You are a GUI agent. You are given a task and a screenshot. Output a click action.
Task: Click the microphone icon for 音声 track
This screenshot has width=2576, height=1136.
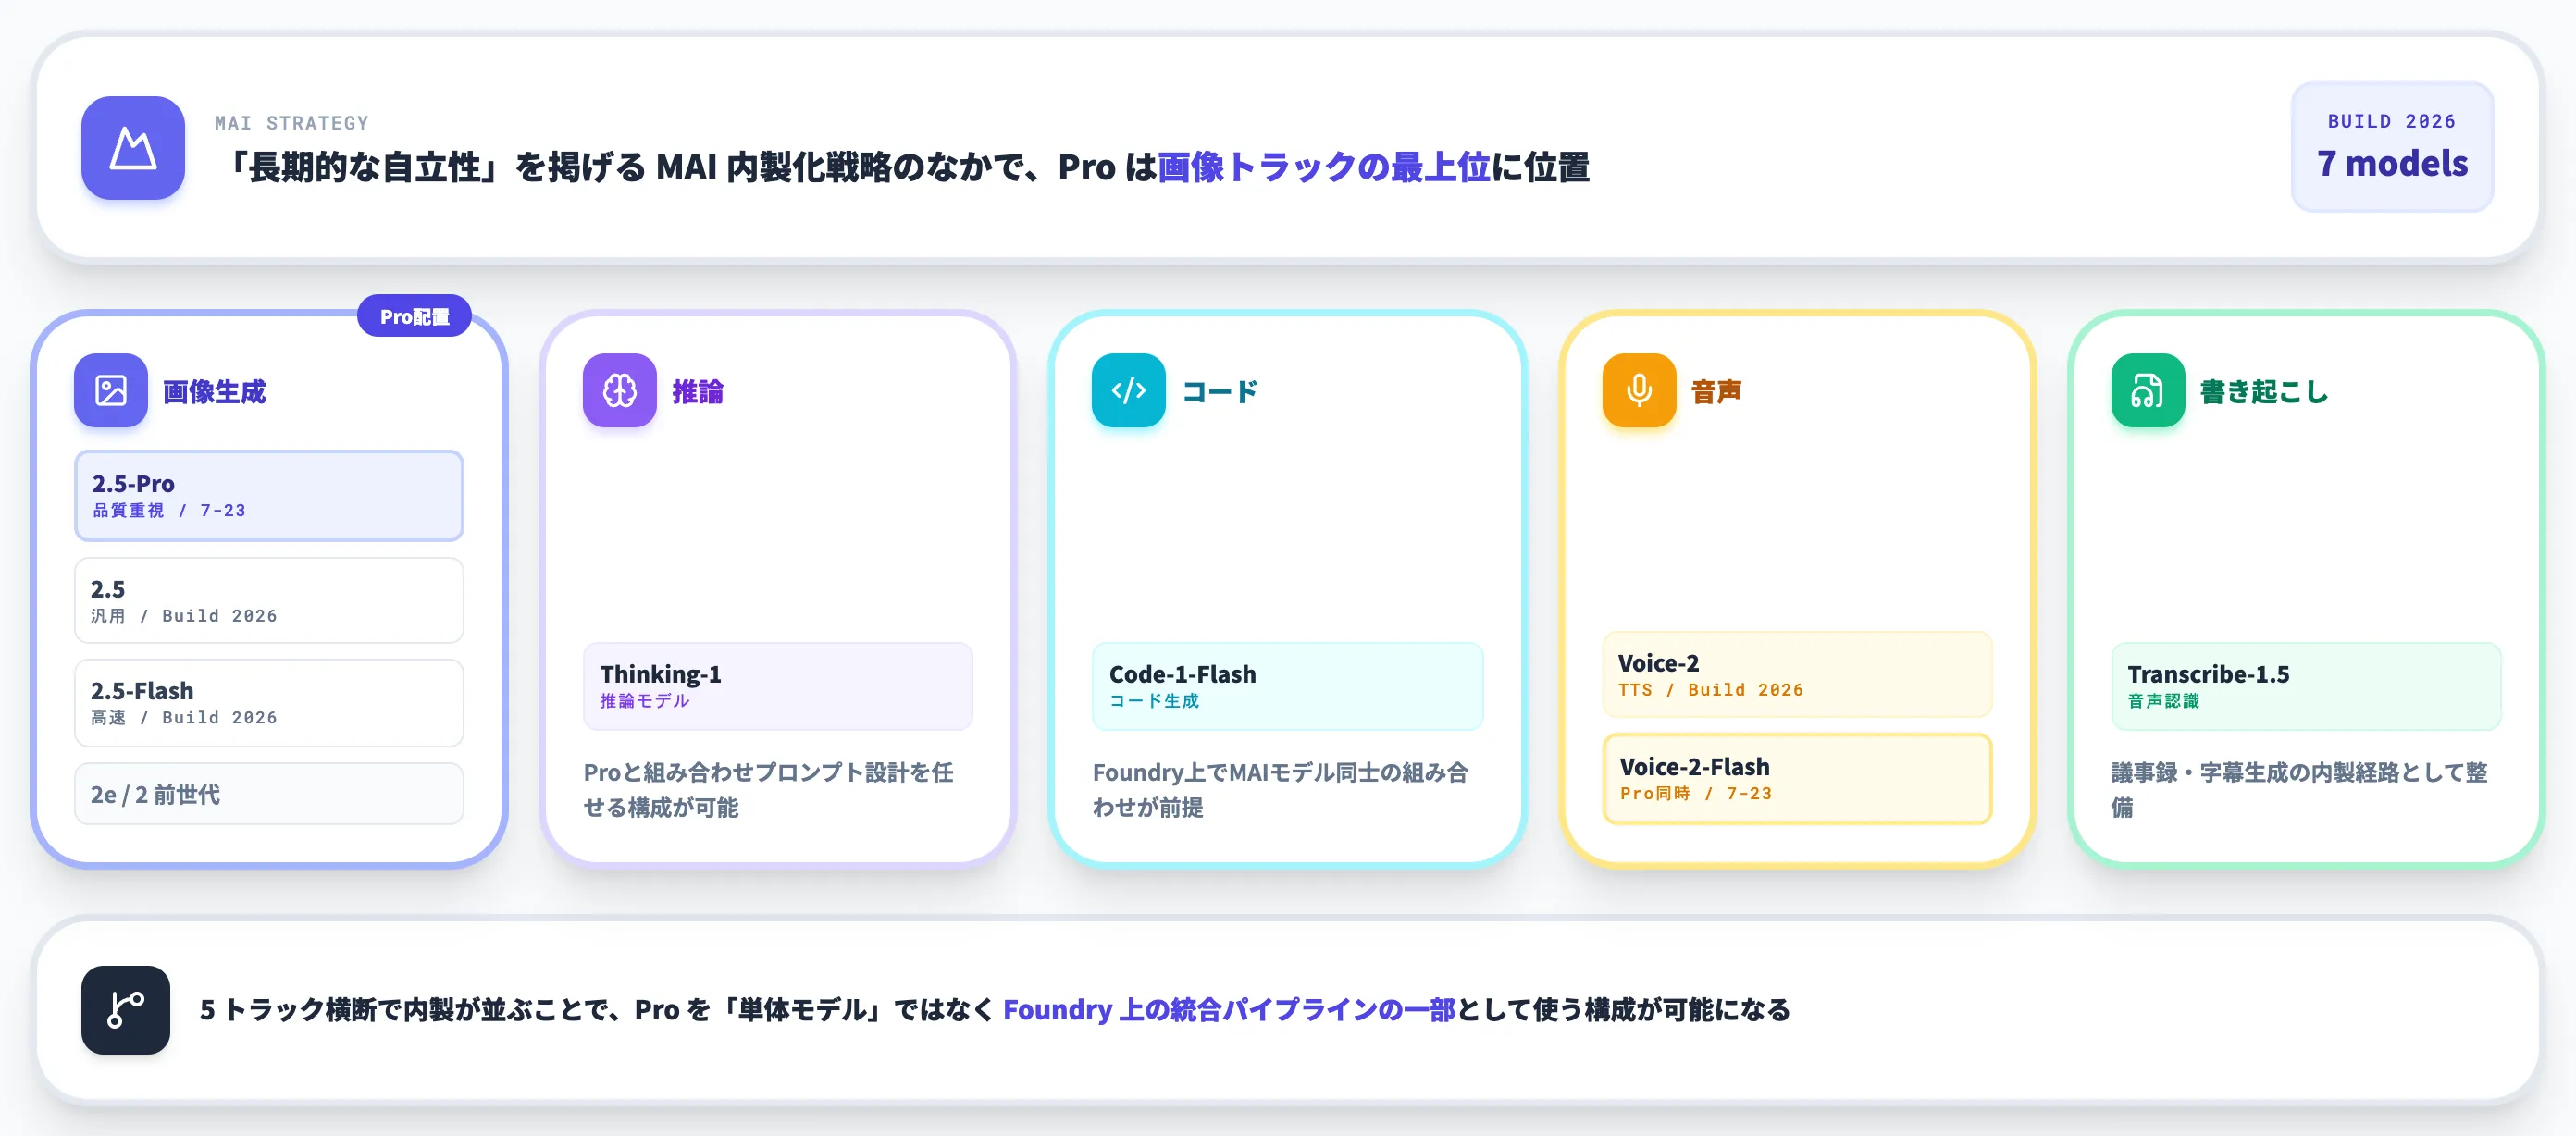(x=1639, y=390)
